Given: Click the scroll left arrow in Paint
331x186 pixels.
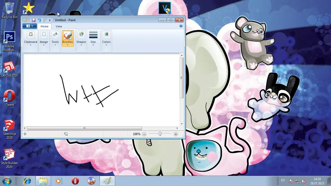Looking at the screenshot, I should (x=25, y=128).
